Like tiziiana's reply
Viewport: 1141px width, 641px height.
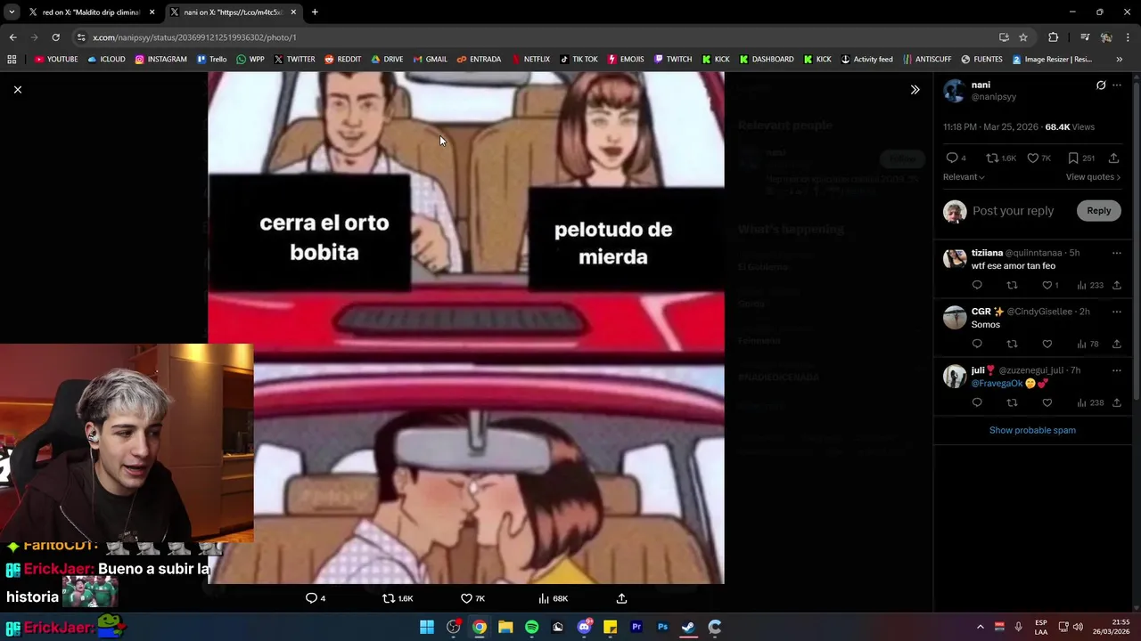coord(1047,286)
